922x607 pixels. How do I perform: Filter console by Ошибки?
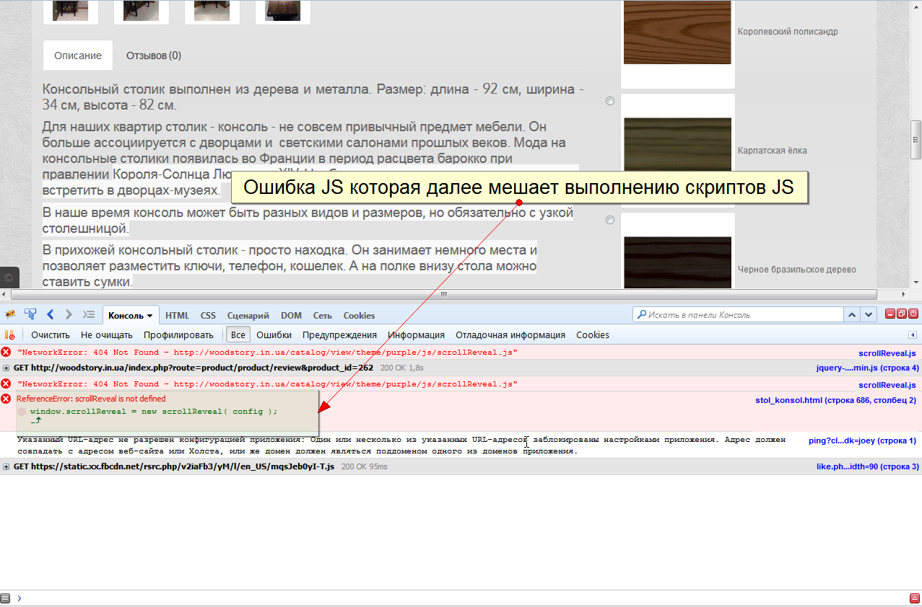pos(274,334)
